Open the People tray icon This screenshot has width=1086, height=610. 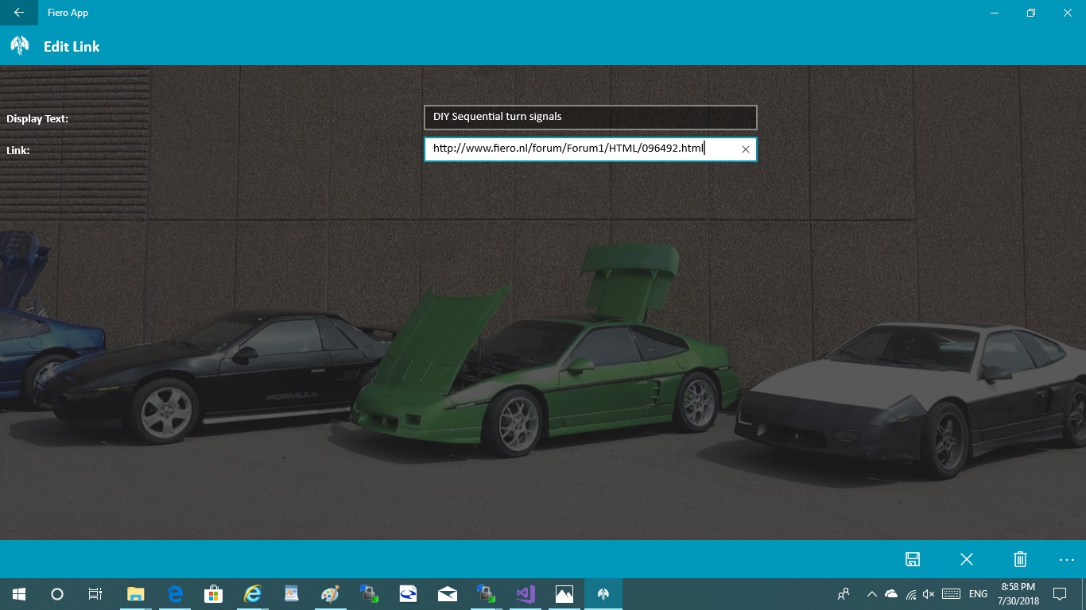[844, 594]
